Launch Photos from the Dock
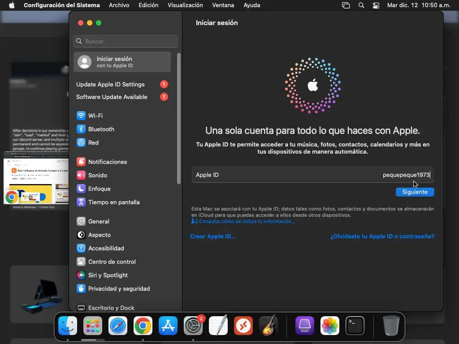The width and height of the screenshot is (459, 344). pos(330,326)
